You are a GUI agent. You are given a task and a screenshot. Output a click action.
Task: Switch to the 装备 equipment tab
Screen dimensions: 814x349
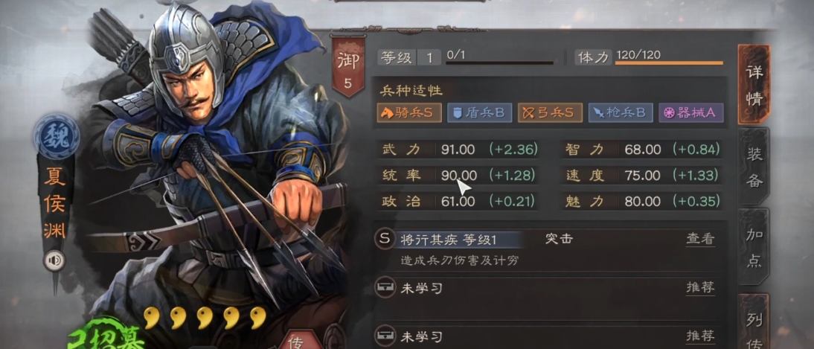[x=754, y=167]
